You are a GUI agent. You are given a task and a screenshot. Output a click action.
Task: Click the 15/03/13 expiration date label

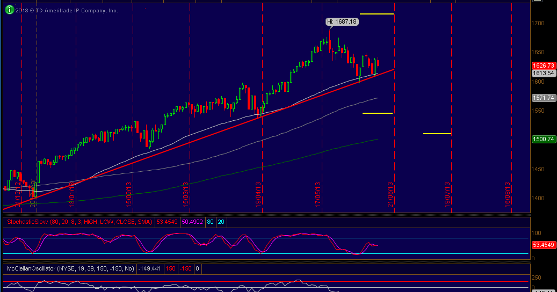[x=186, y=194]
